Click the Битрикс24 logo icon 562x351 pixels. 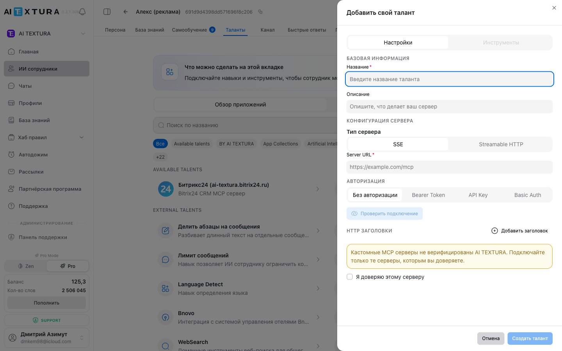tap(166, 189)
